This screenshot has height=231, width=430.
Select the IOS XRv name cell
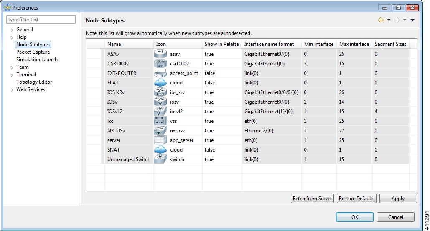(x=129, y=92)
